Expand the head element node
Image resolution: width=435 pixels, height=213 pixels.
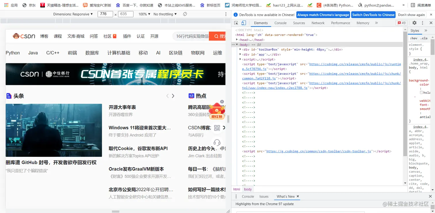[237, 40]
